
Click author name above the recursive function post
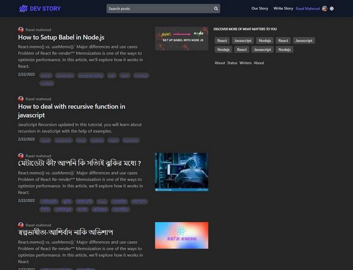coord(38,99)
